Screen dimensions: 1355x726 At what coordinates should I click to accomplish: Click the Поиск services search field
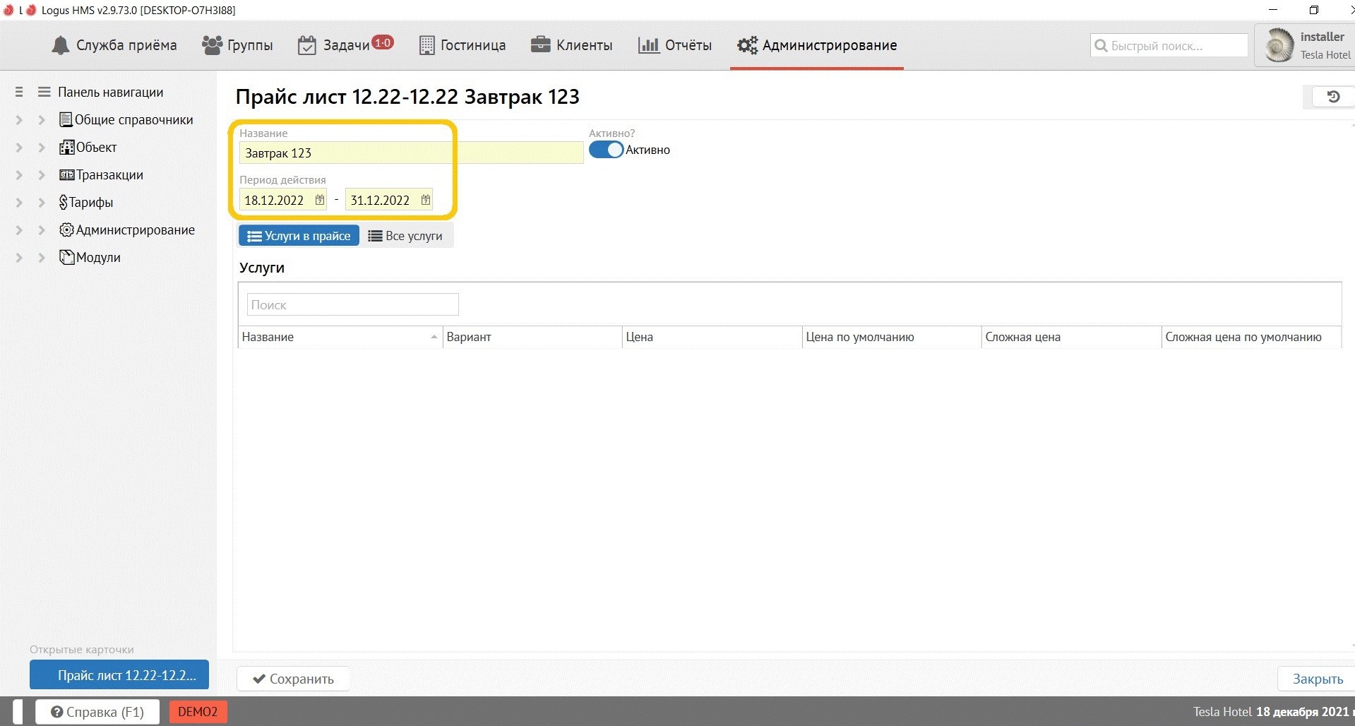click(x=352, y=305)
